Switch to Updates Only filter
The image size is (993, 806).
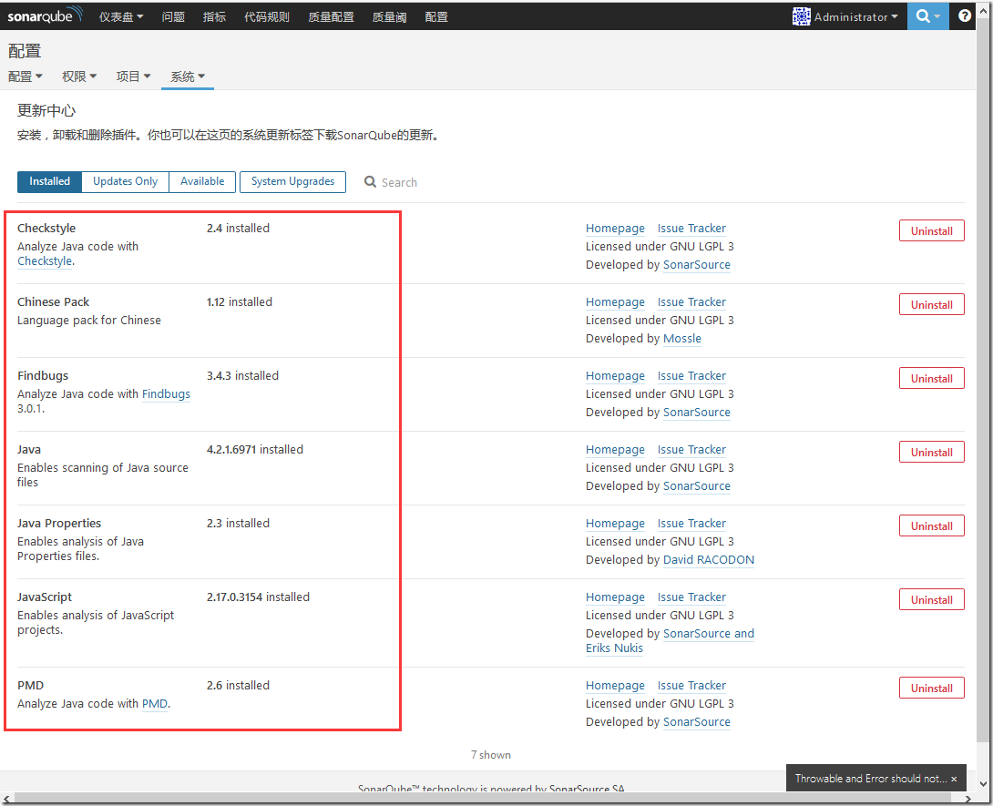click(x=126, y=182)
